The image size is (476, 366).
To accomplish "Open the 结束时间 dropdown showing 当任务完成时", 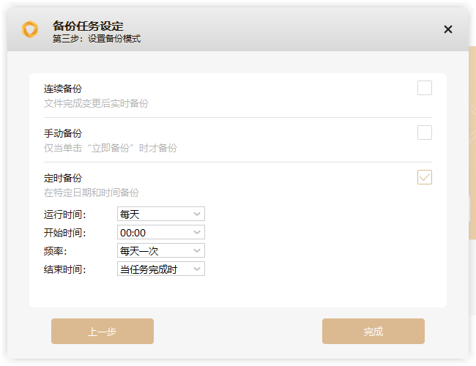I will [161, 269].
